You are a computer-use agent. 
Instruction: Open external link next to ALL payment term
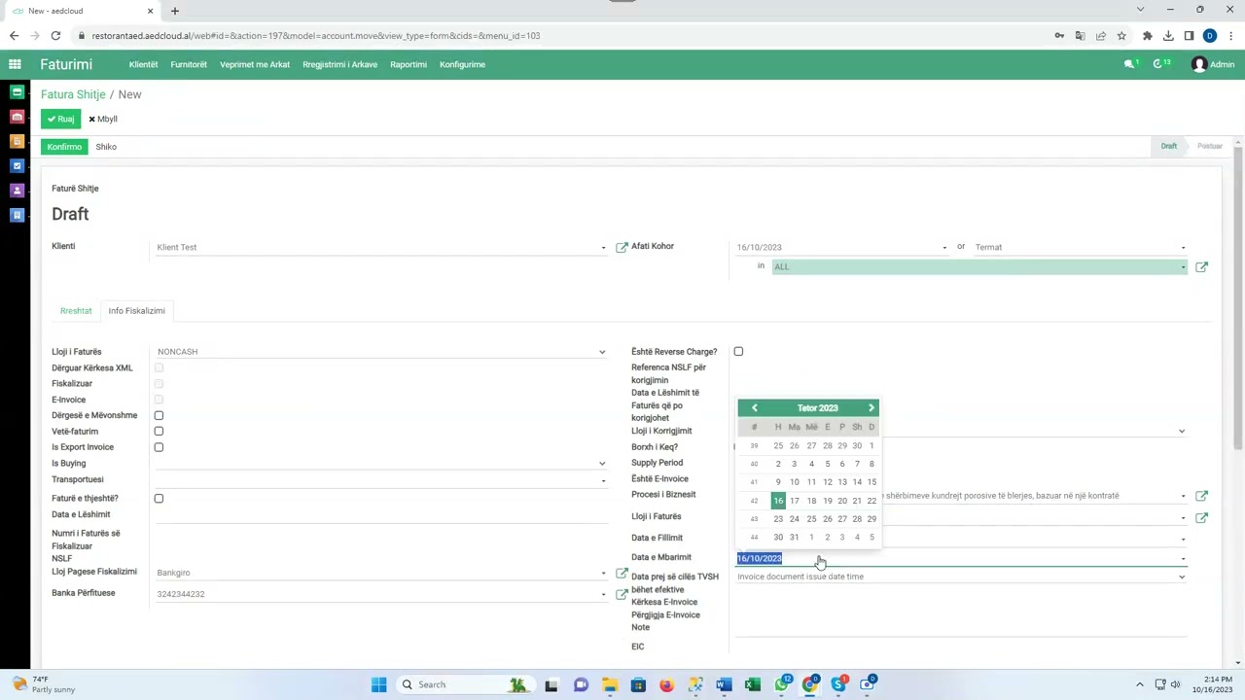pyautogui.click(x=1201, y=266)
